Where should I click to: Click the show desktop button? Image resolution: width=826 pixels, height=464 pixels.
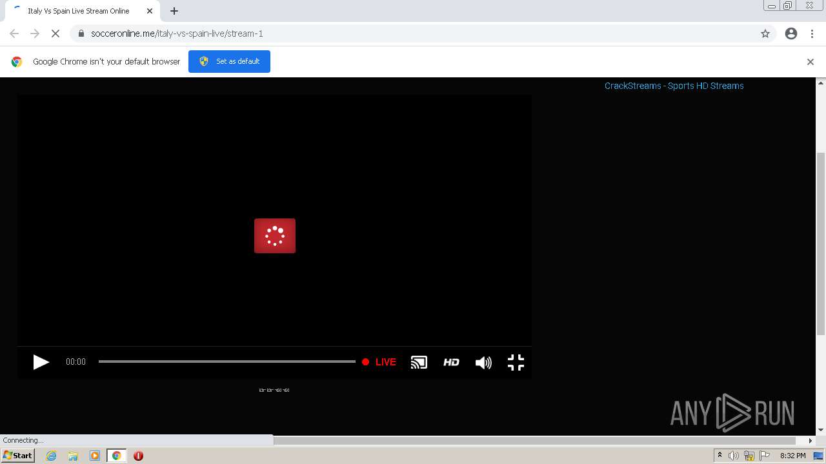pos(819,456)
